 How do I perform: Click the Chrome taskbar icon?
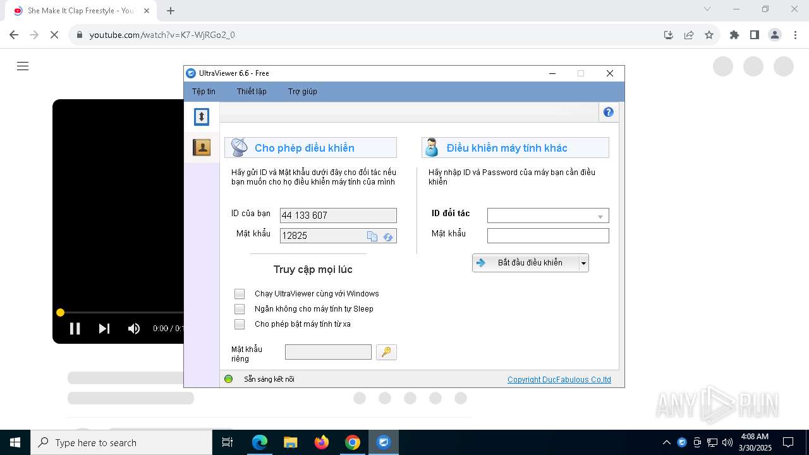pos(353,442)
